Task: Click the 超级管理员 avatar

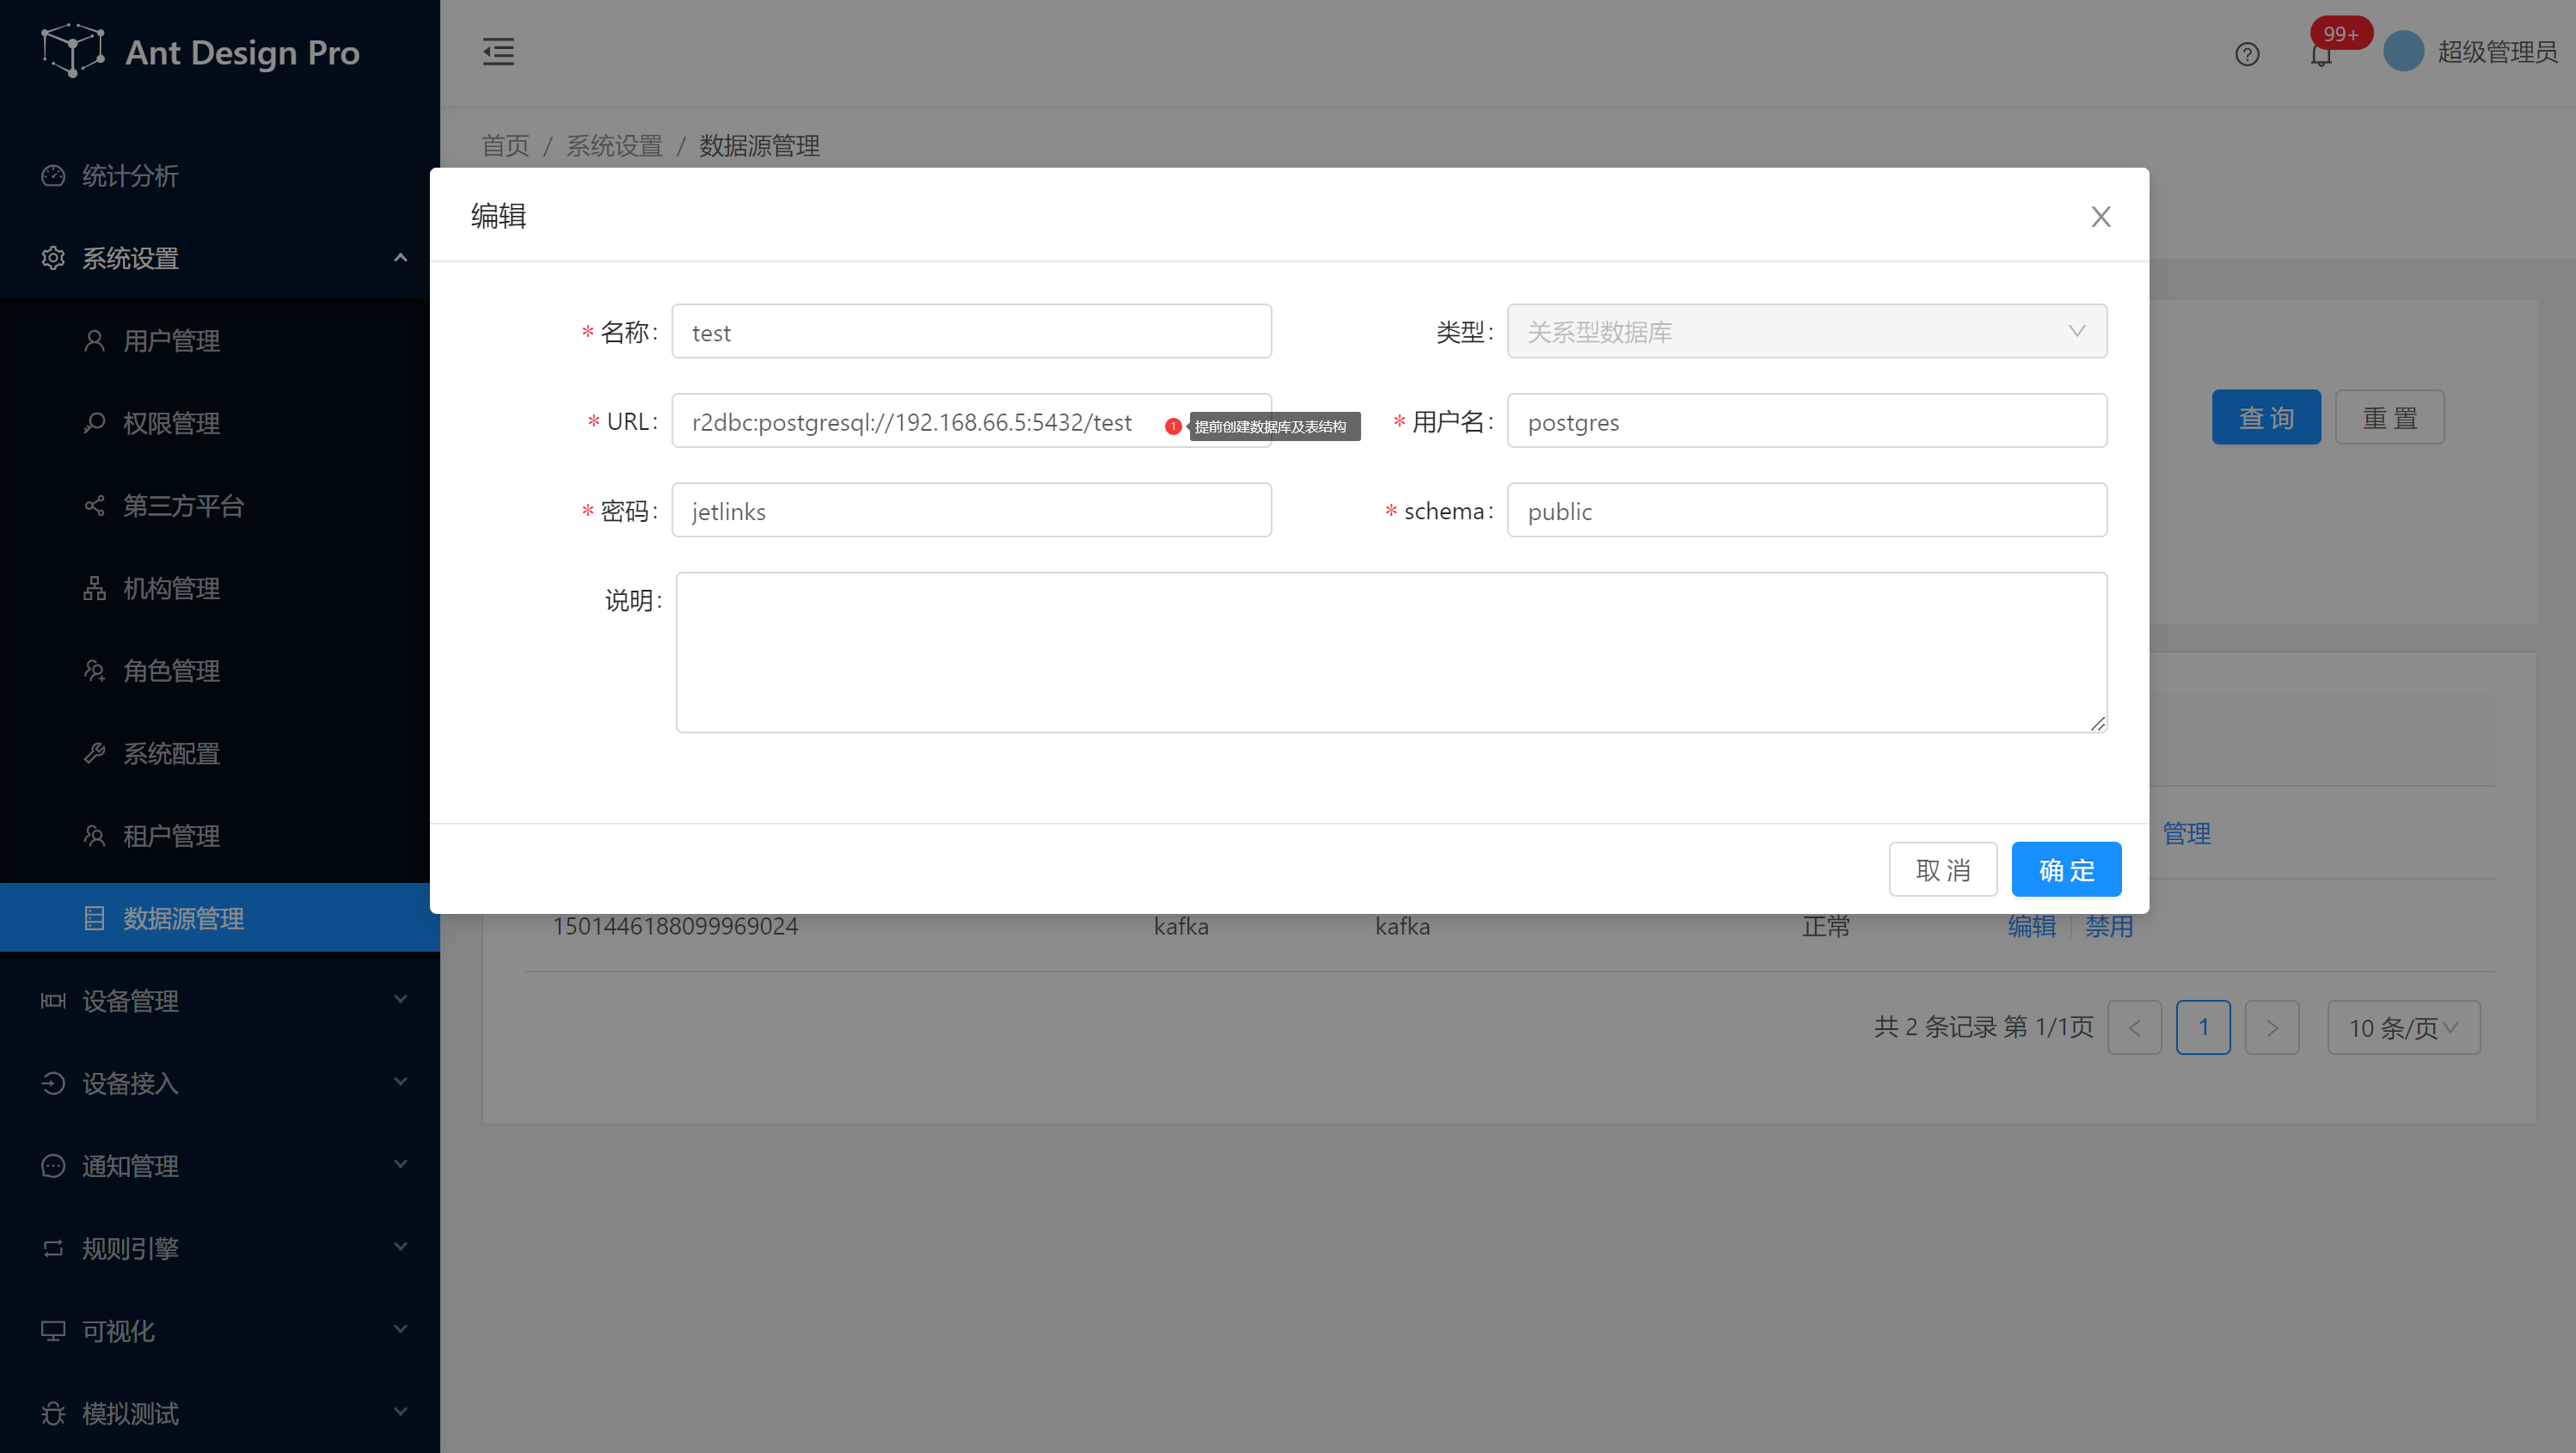Action: pos(2403,52)
